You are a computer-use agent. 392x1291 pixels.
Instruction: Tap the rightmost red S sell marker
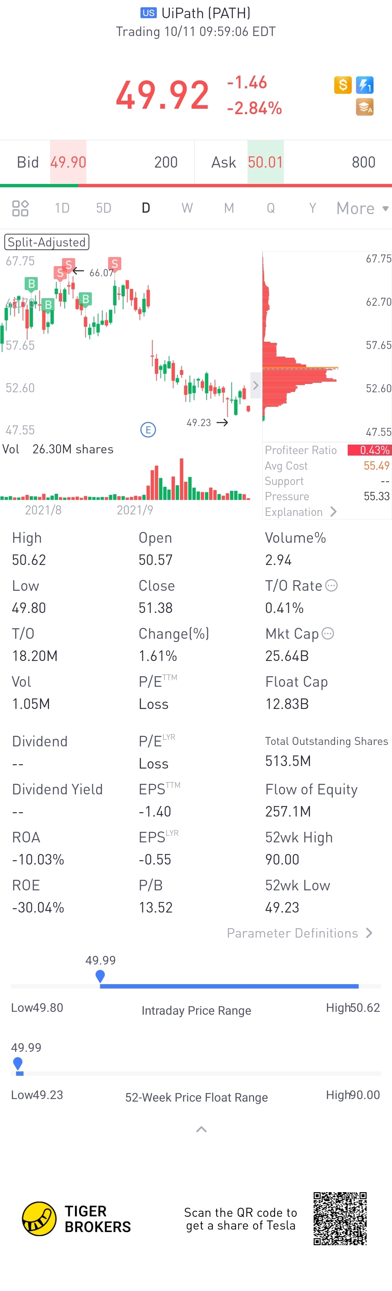point(115,264)
